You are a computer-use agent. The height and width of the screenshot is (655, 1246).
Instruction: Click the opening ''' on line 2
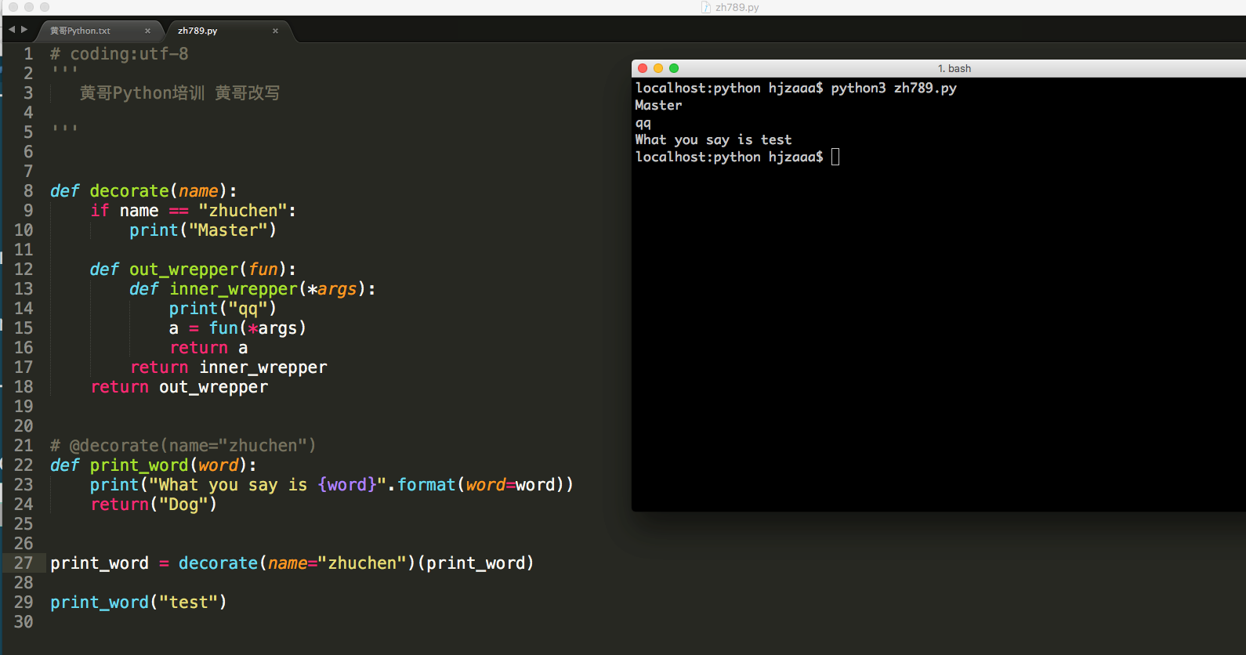click(x=64, y=70)
